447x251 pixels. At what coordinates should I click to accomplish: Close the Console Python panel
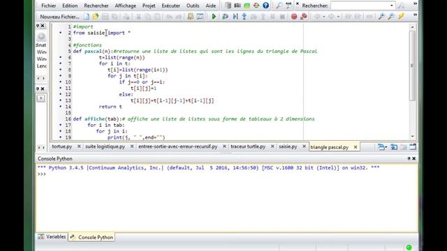414,158
